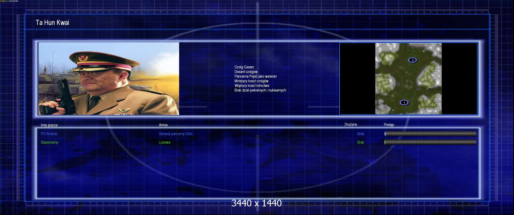Click Stacjonarny- player name
The image size is (514, 215).
pyautogui.click(x=49, y=142)
